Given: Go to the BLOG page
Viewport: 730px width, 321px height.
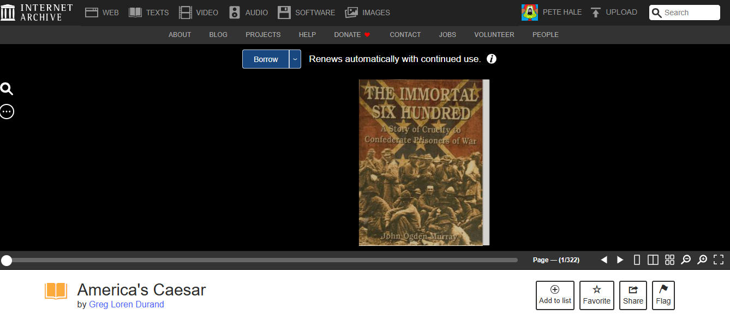Looking at the screenshot, I should coord(218,35).
